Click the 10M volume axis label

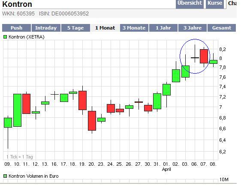click(224, 179)
